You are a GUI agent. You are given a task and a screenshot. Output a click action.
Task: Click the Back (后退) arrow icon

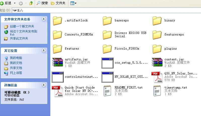2,3
